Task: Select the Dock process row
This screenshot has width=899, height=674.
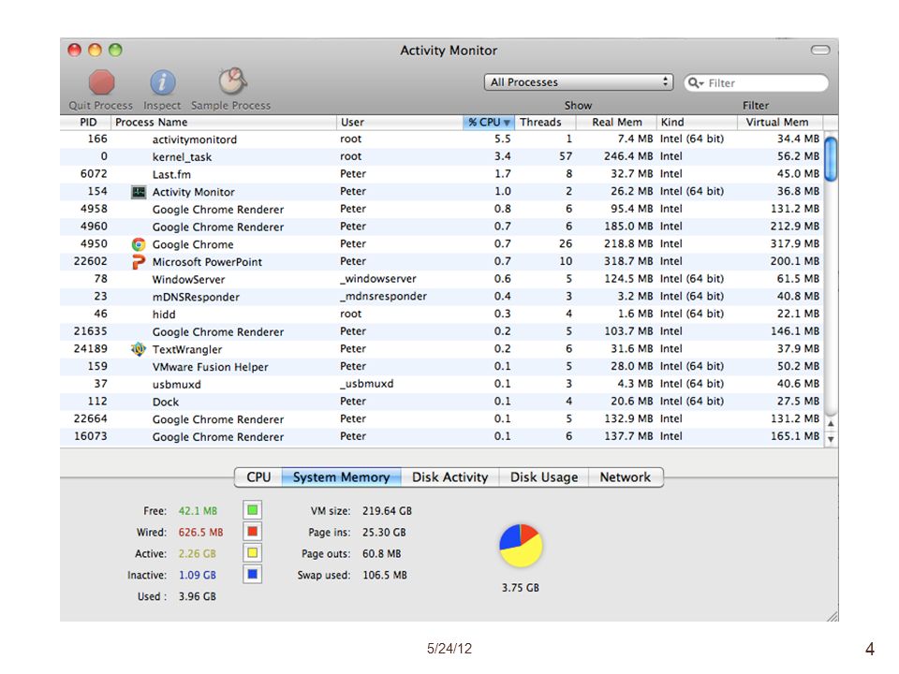Action: [441, 402]
